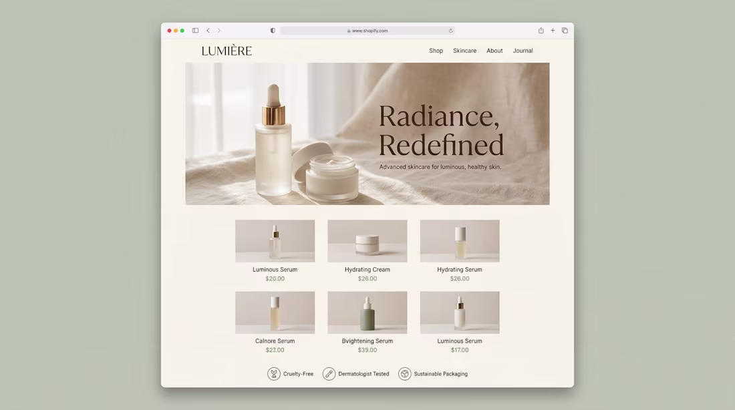735x410 pixels.
Task: Go forward with the right chevron
Action: [x=219, y=31]
